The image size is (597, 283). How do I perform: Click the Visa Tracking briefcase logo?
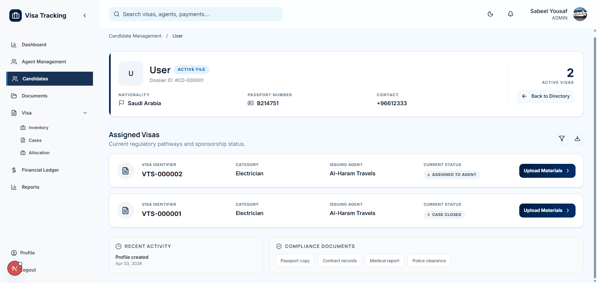pyautogui.click(x=16, y=16)
